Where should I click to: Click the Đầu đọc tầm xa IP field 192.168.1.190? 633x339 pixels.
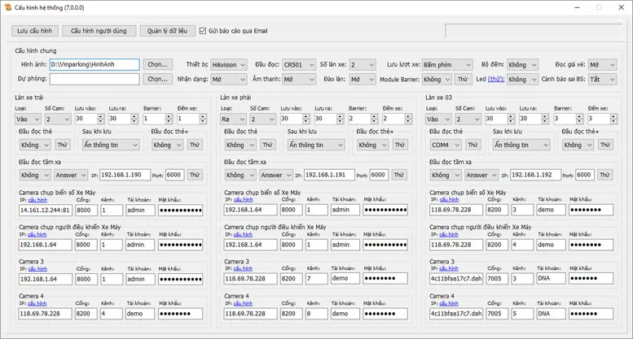[125, 175]
